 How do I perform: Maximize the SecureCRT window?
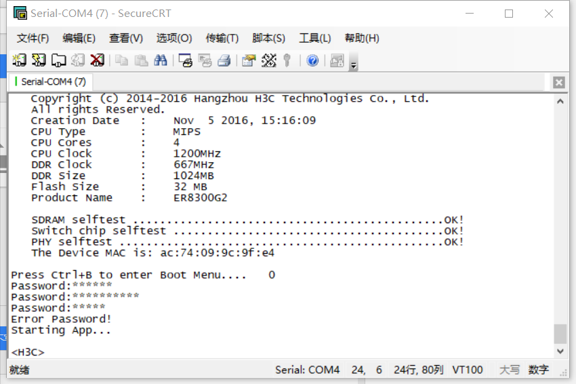point(509,14)
